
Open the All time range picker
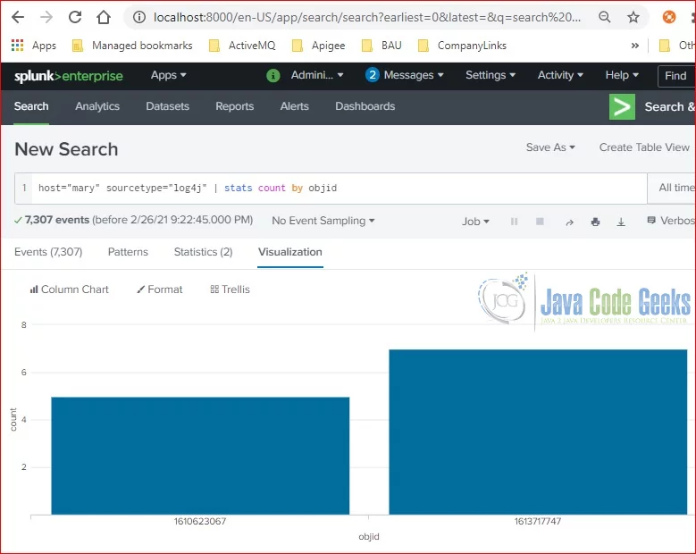pyautogui.click(x=672, y=188)
